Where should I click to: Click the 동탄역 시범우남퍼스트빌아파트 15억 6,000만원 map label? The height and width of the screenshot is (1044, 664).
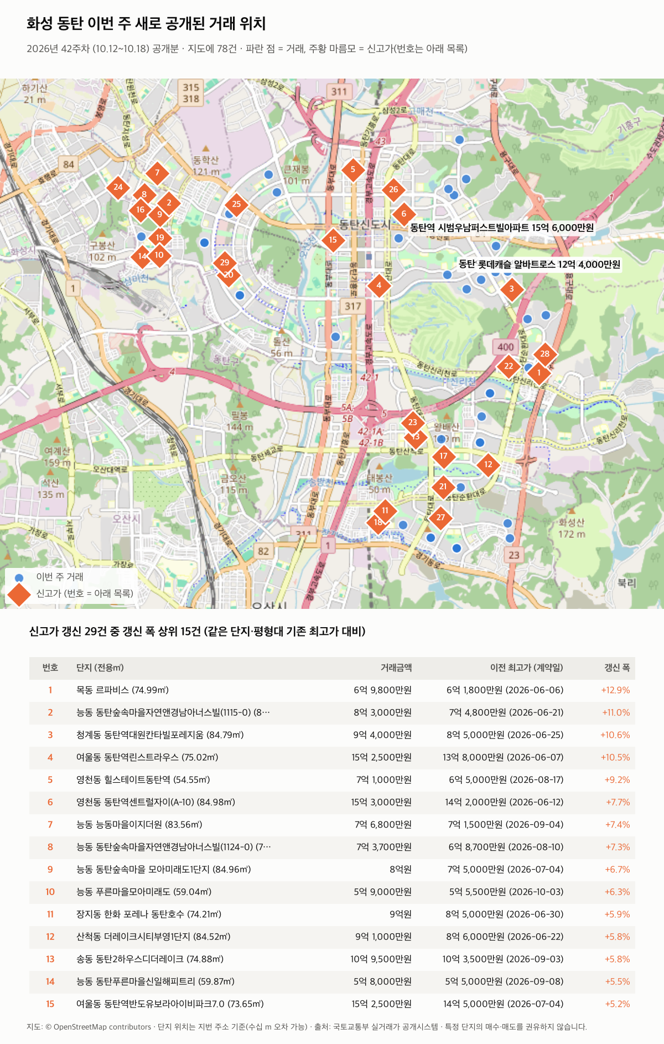pos(502,228)
